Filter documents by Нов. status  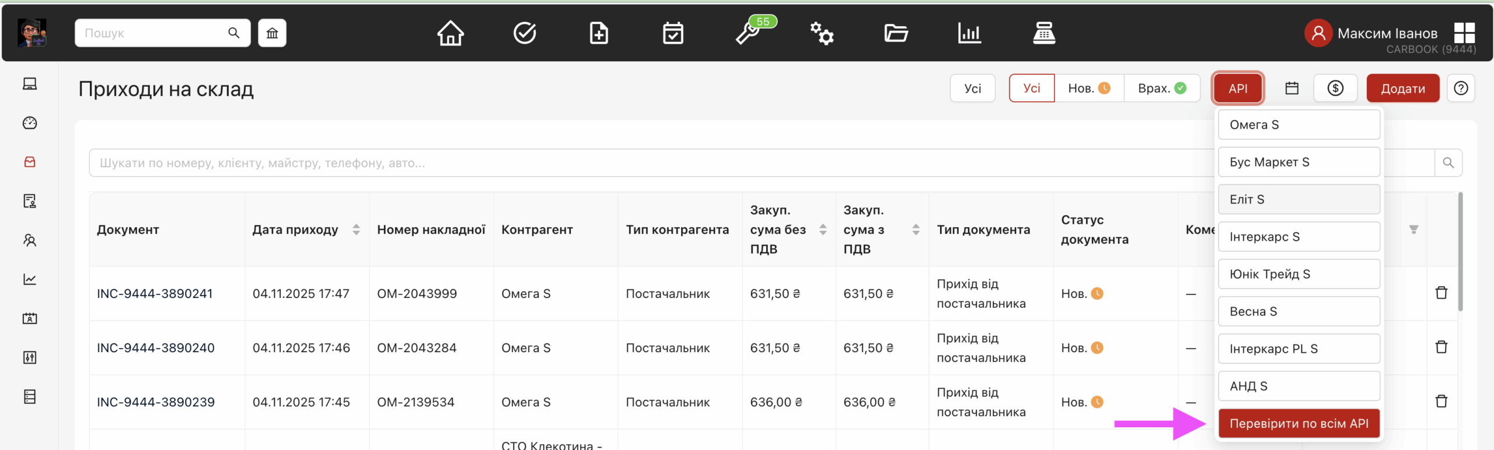coord(1088,88)
